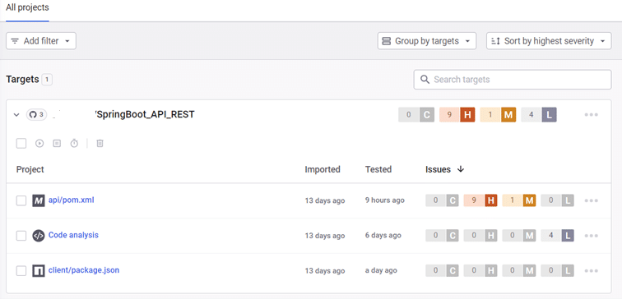Open more options for client/package.json row

(x=591, y=271)
